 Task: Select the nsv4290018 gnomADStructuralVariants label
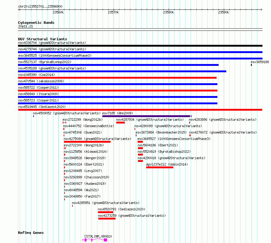click(171, 158)
